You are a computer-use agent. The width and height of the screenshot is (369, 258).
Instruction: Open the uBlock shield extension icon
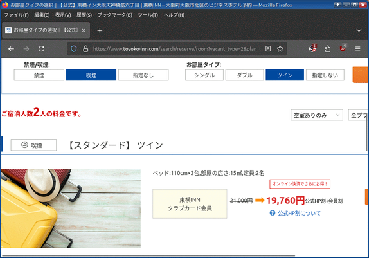[x=343, y=48]
